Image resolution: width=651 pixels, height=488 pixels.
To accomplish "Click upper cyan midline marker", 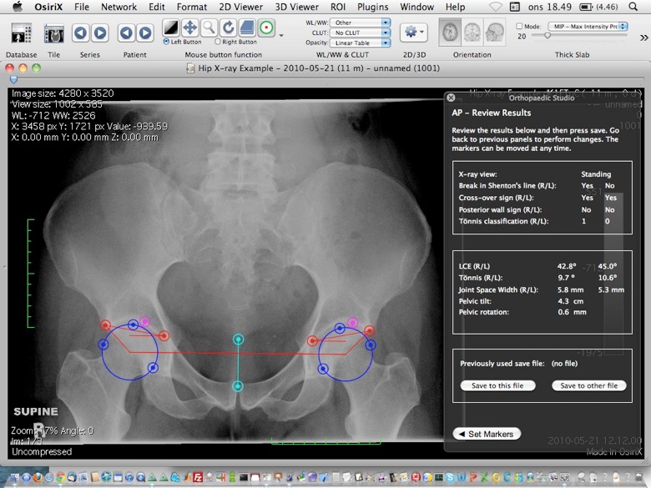I will coord(238,340).
